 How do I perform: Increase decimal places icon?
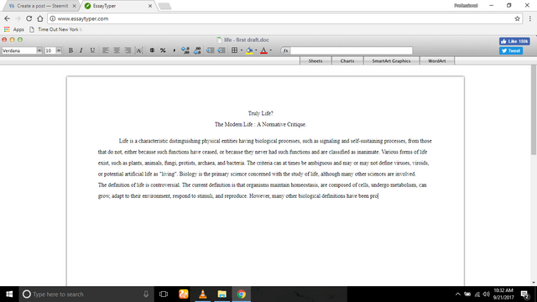pyautogui.click(x=185, y=50)
